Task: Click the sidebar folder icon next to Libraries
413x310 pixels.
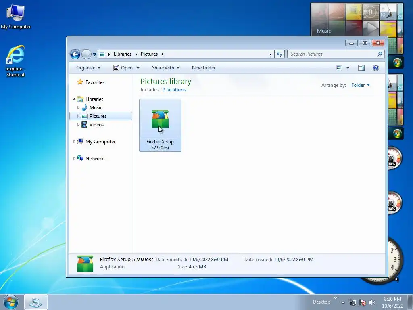Action: click(80, 99)
